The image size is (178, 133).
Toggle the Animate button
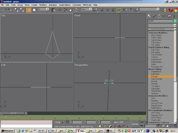(135, 124)
